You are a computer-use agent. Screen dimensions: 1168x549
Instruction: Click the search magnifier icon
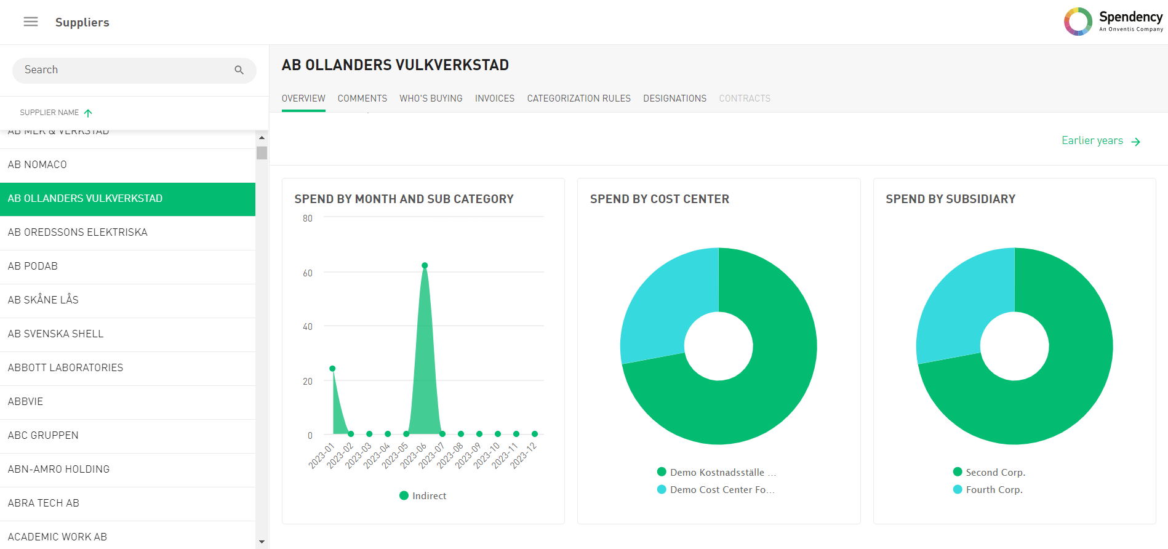pyautogui.click(x=239, y=70)
